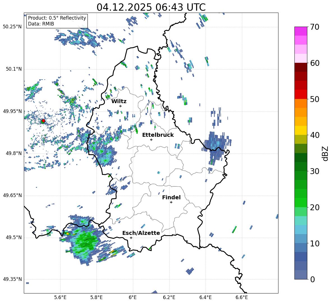Click the Esch/Alzette station cross marker
This screenshot has height=303, width=332.
tap(131, 238)
